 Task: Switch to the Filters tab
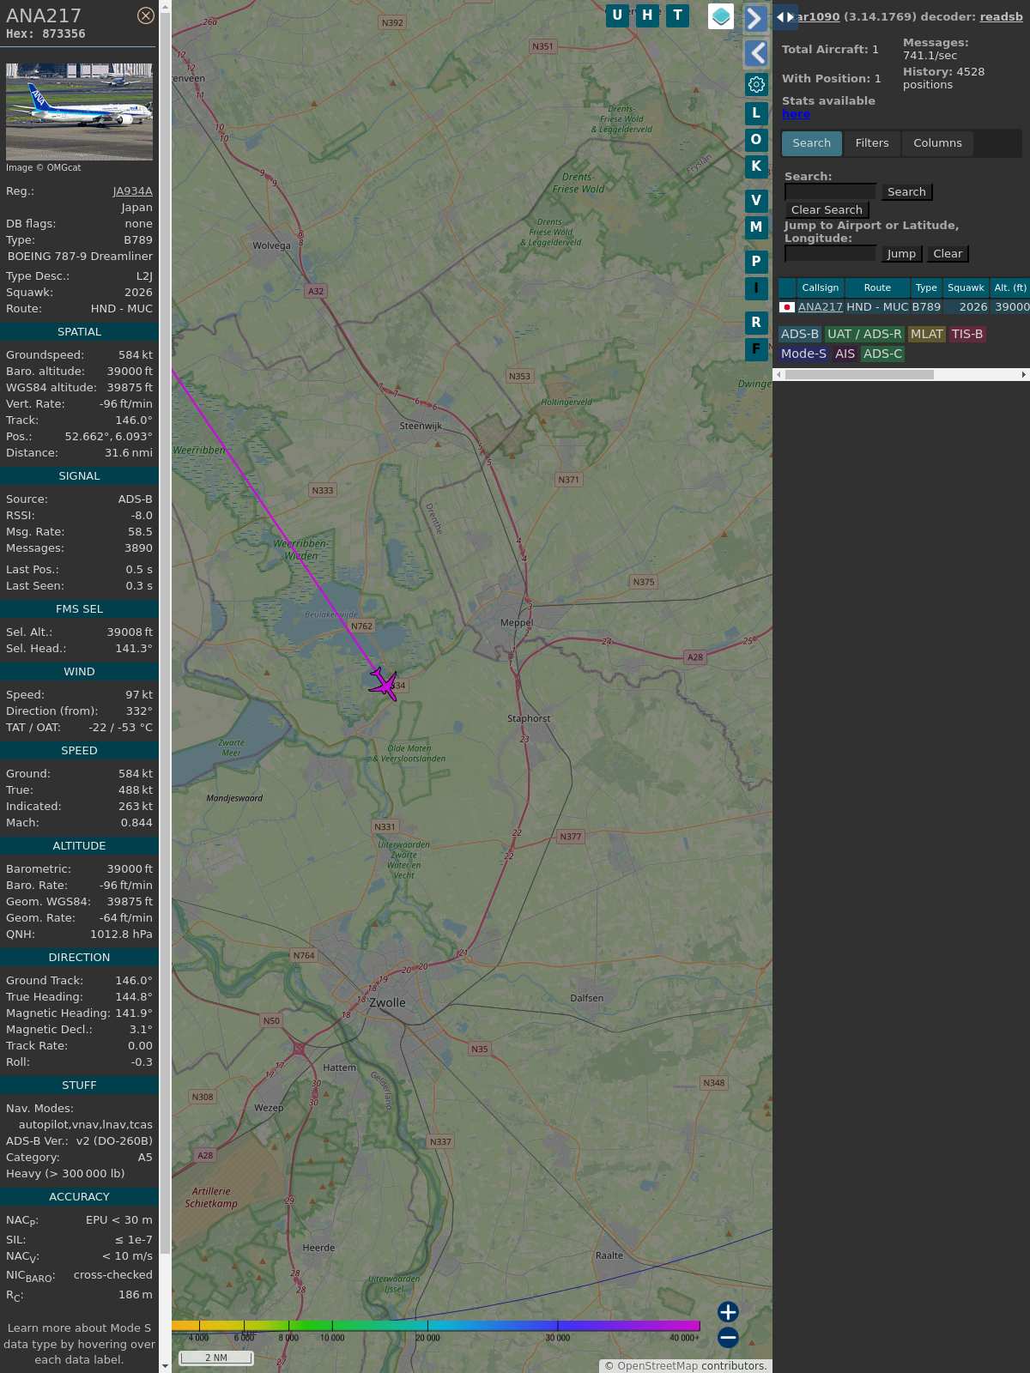871,143
